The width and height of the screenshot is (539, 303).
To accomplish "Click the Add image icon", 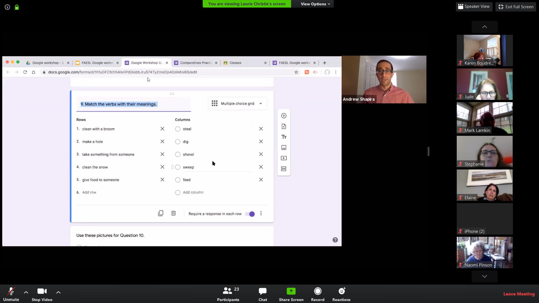I will [x=284, y=148].
